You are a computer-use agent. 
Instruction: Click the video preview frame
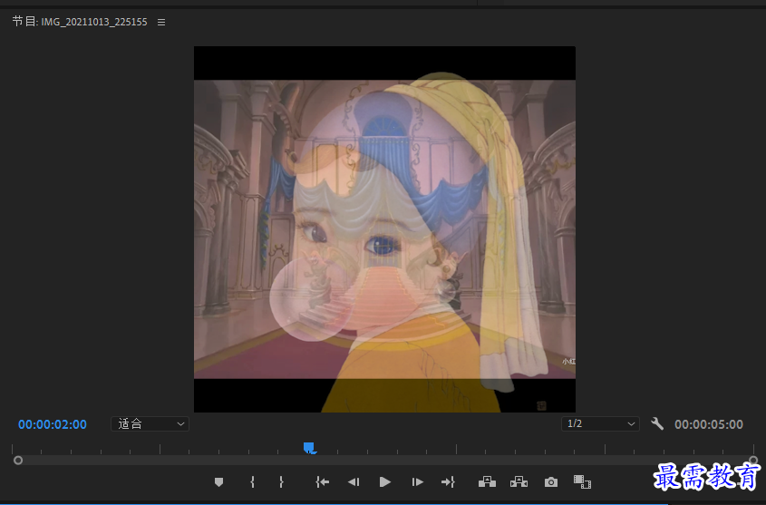coord(384,229)
